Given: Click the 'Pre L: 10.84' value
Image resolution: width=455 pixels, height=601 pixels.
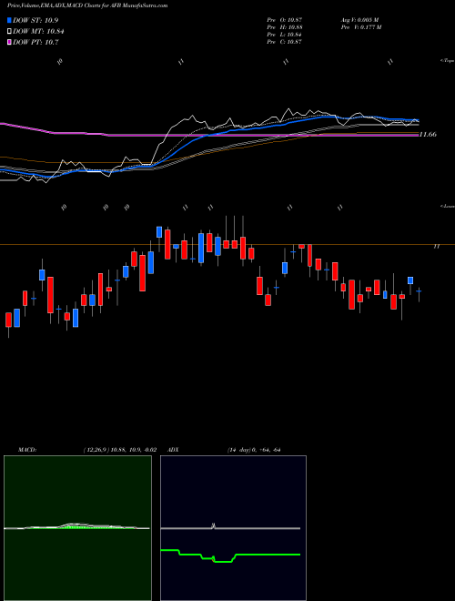Looking at the screenshot, I should pos(285,35).
